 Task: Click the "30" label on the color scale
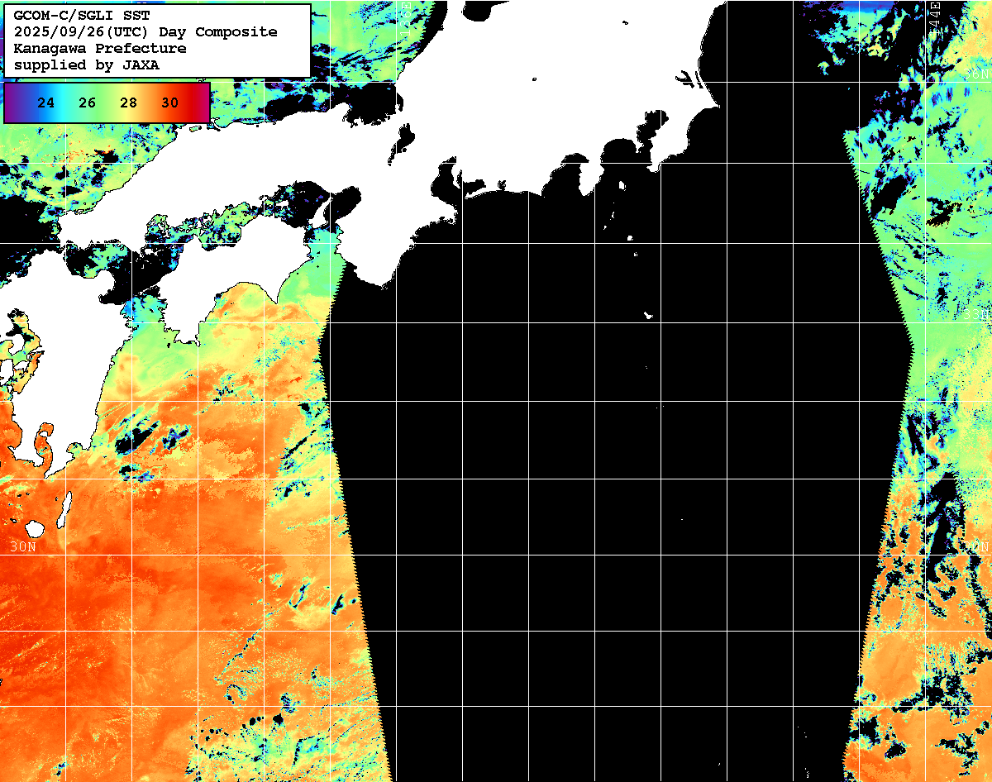[x=169, y=103]
